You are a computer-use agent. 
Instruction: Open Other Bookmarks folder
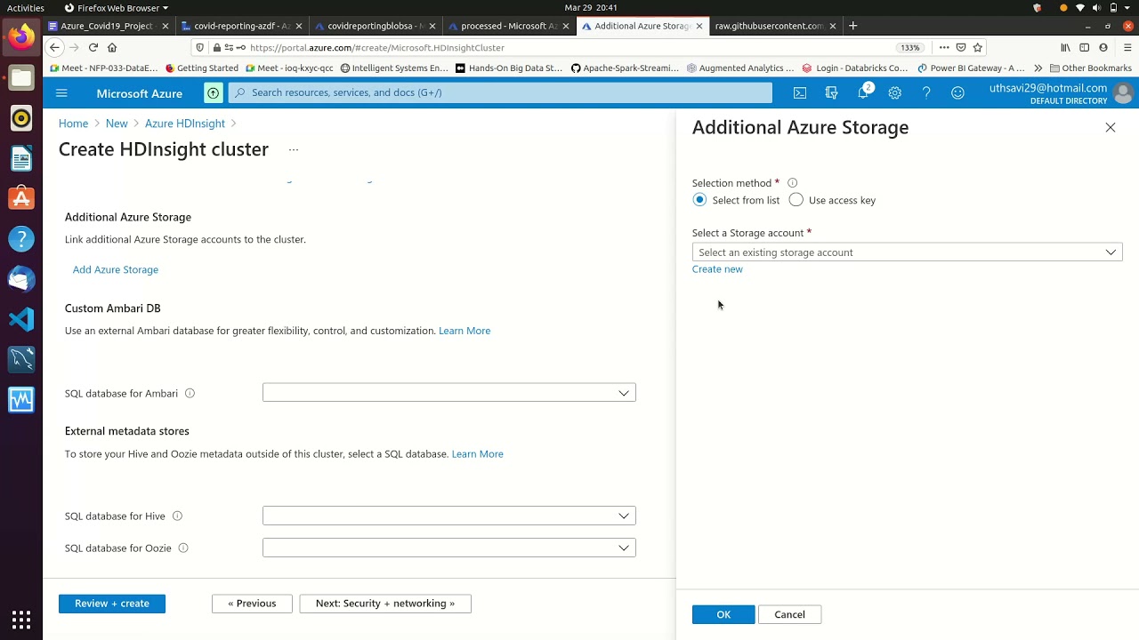coord(1090,68)
